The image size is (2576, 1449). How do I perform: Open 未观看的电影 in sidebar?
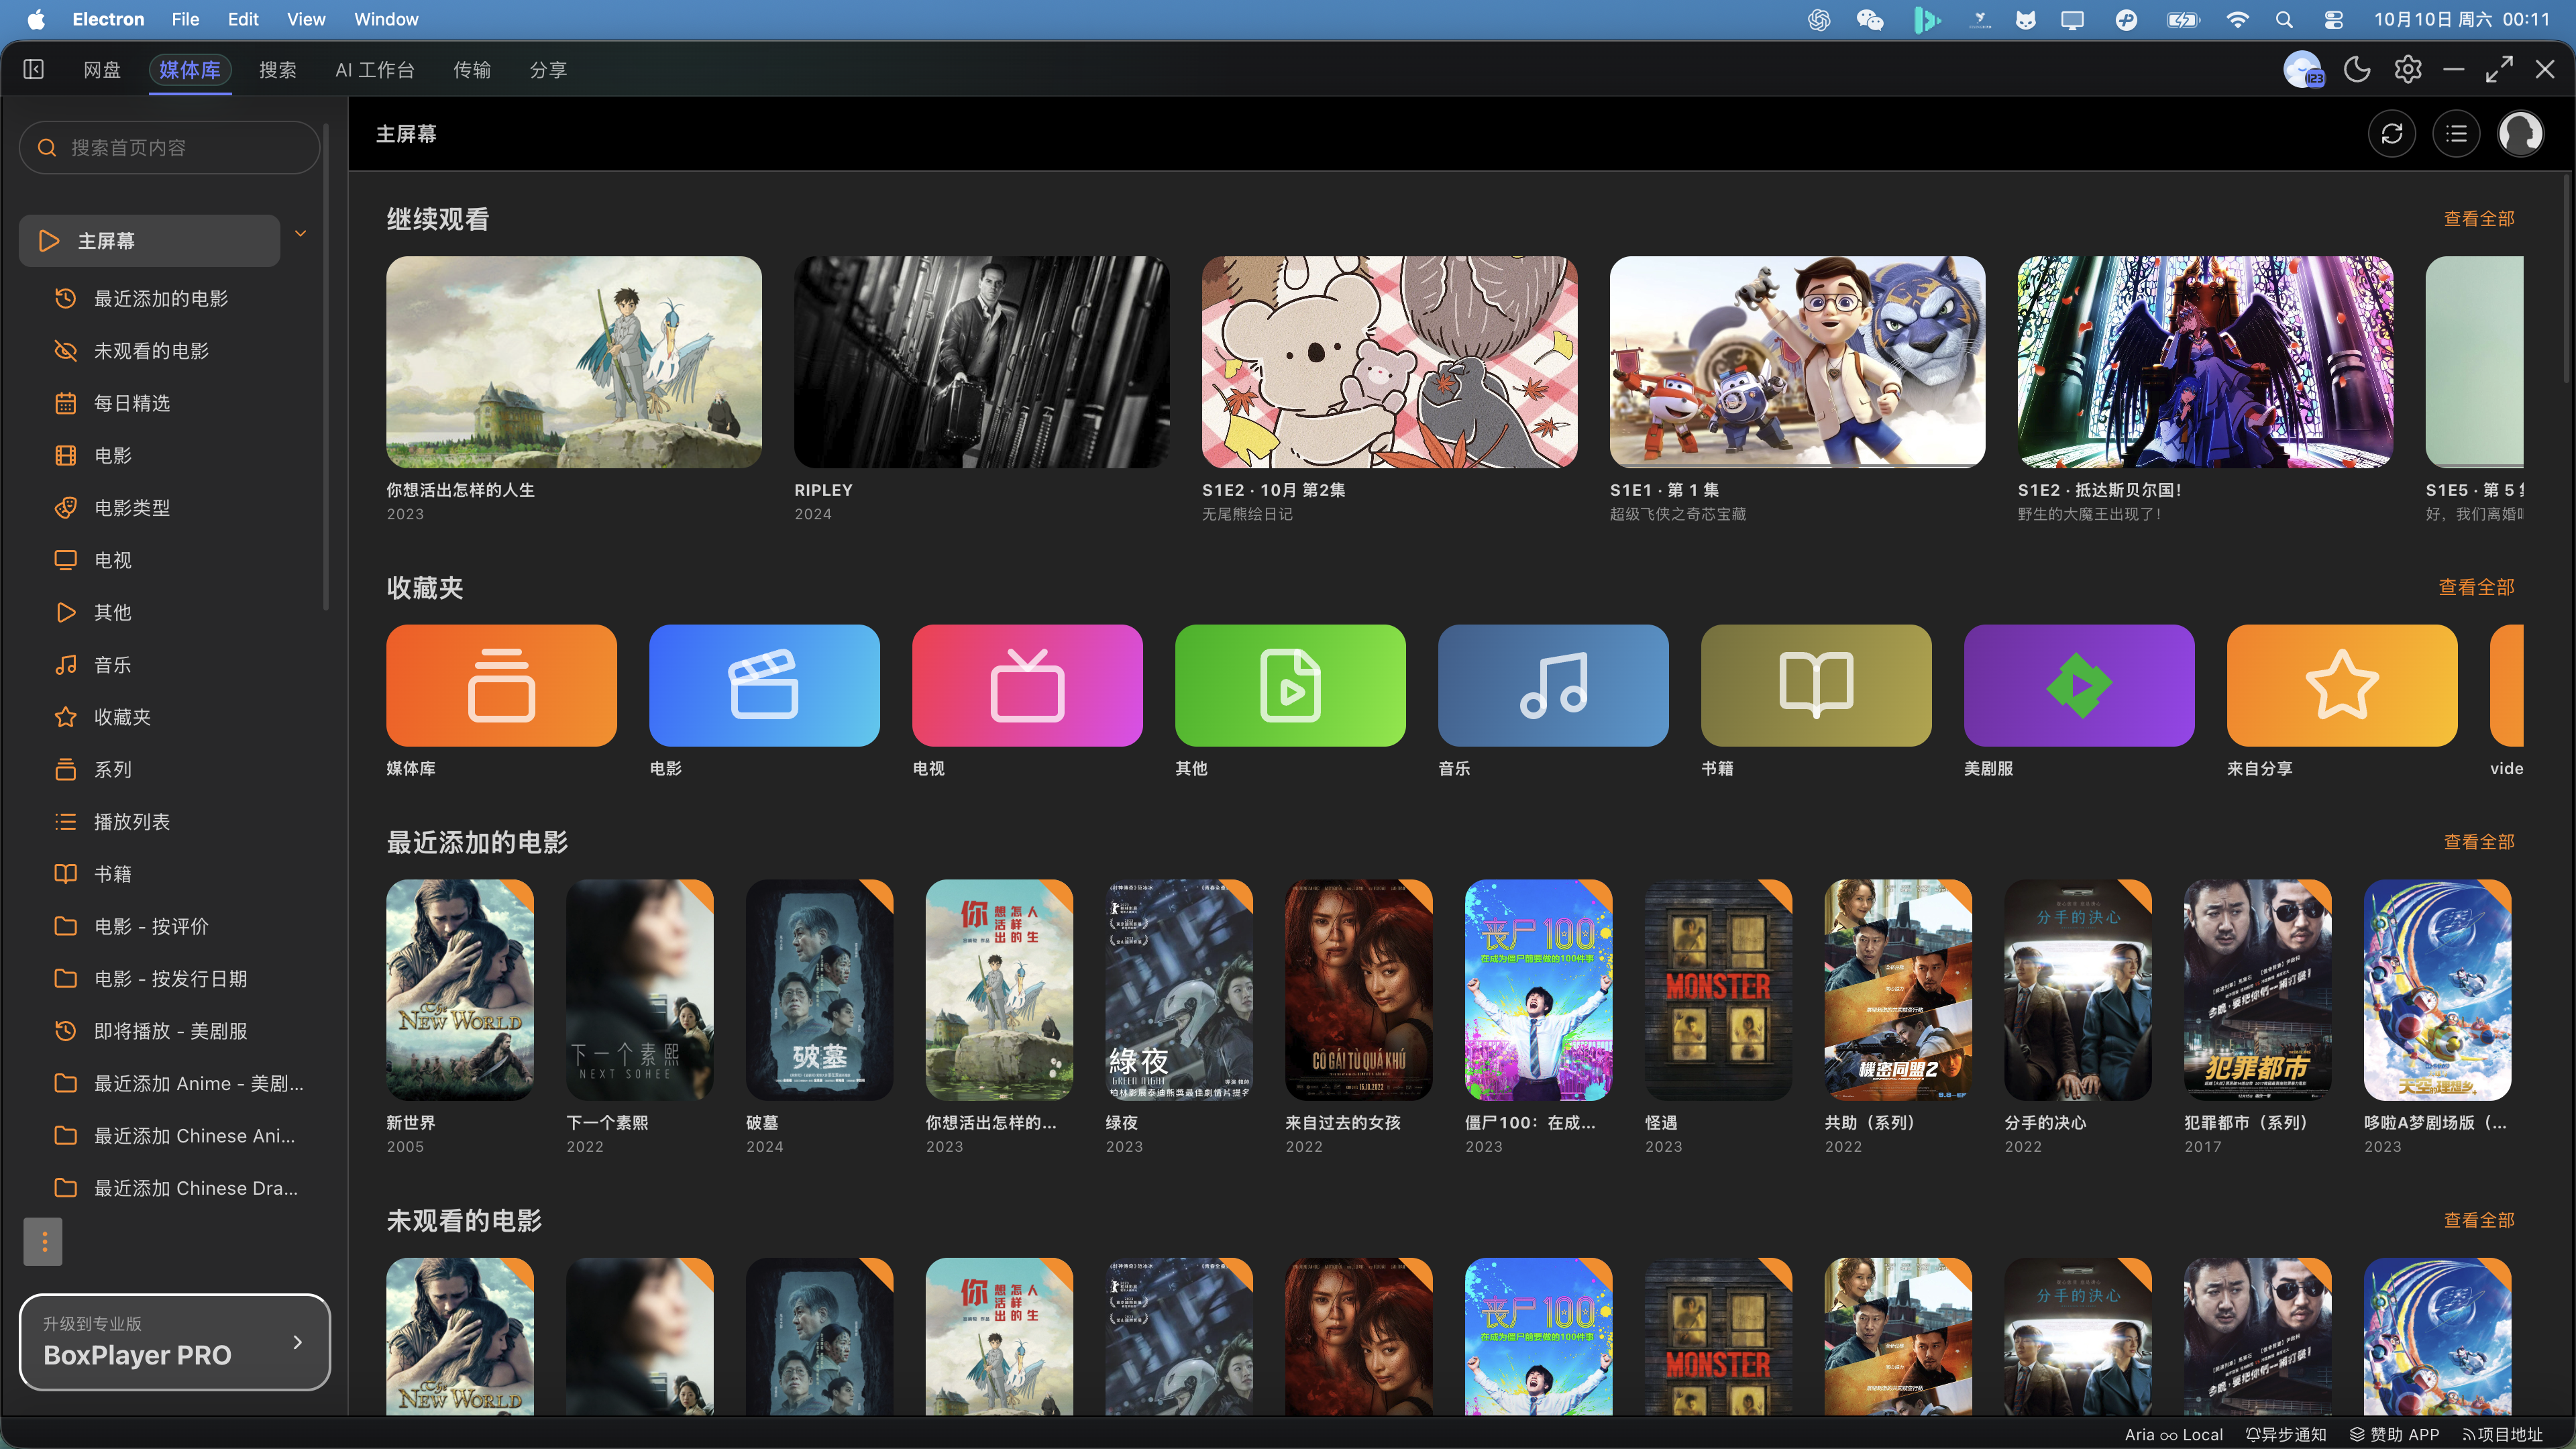(151, 351)
